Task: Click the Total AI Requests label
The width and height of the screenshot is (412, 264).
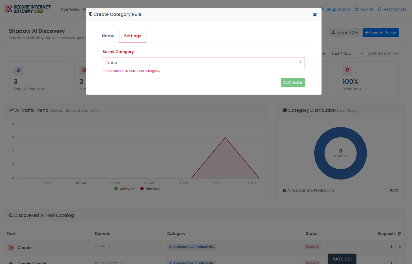Action: (29, 89)
